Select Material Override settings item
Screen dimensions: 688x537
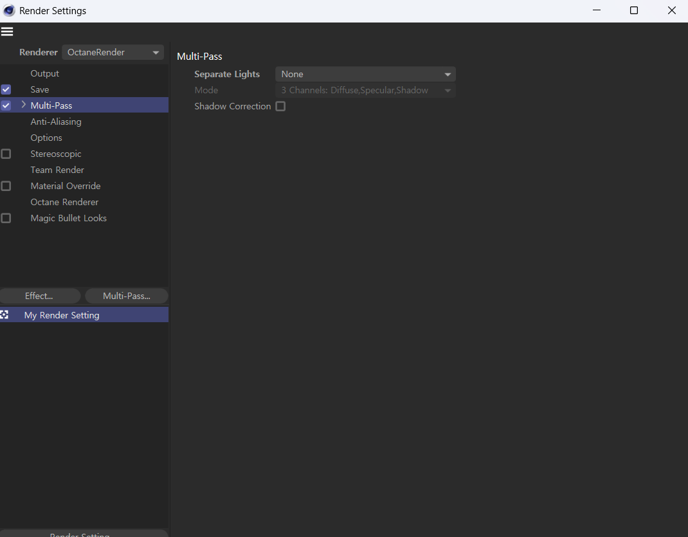click(x=66, y=186)
